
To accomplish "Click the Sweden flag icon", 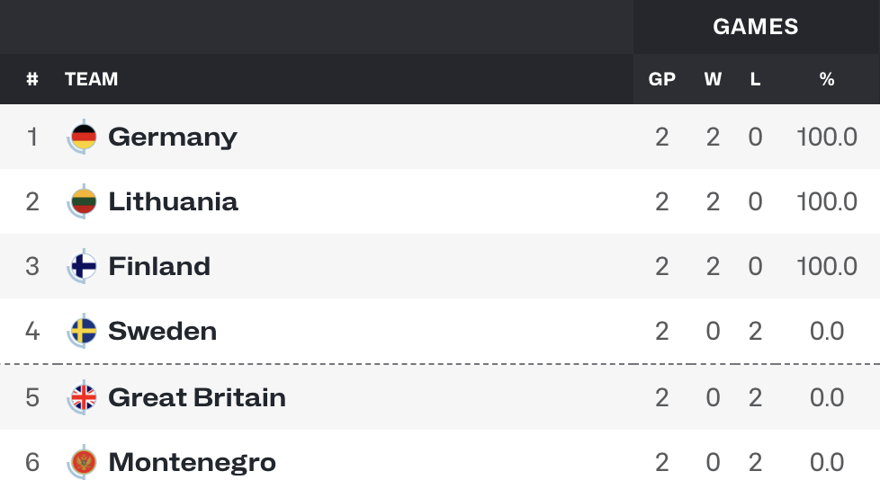I will click(83, 331).
